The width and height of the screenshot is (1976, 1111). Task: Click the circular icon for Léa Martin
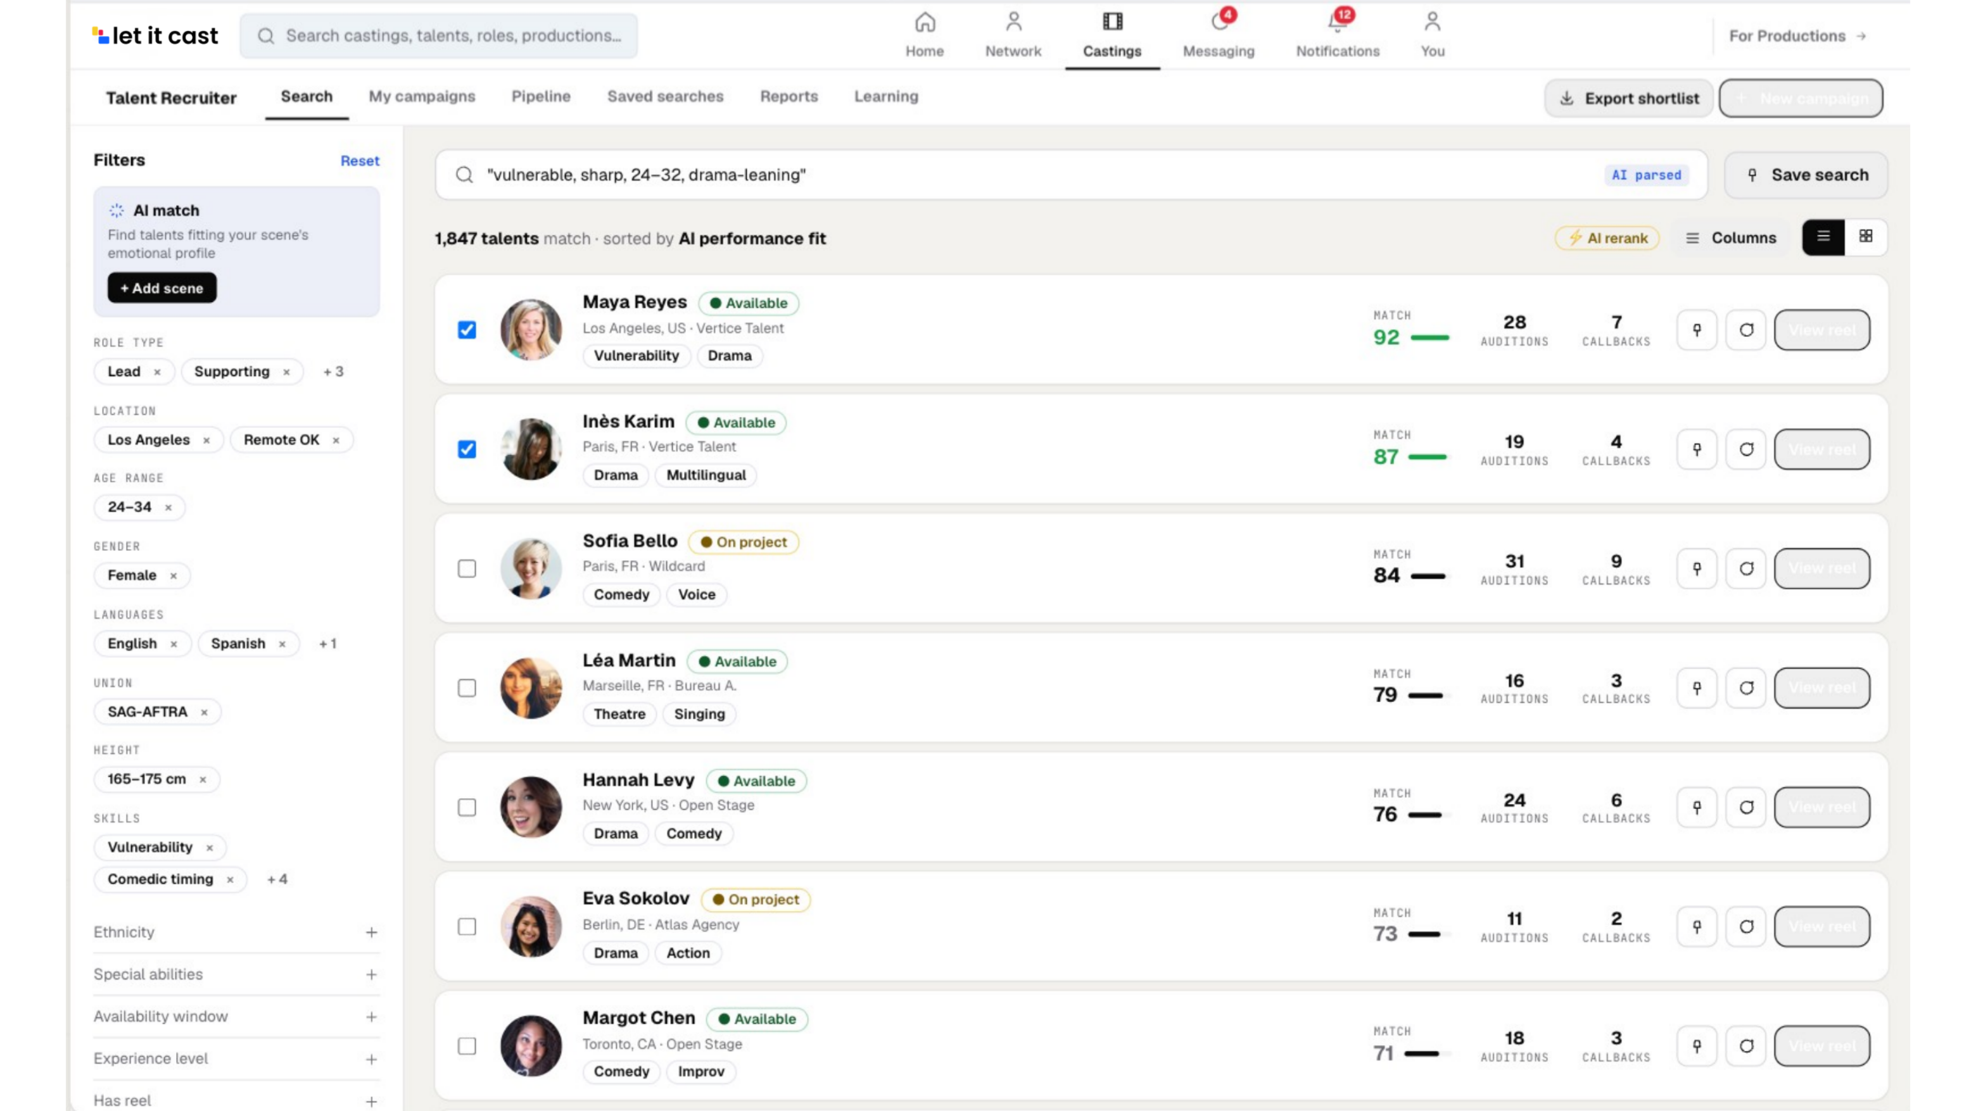1746,687
